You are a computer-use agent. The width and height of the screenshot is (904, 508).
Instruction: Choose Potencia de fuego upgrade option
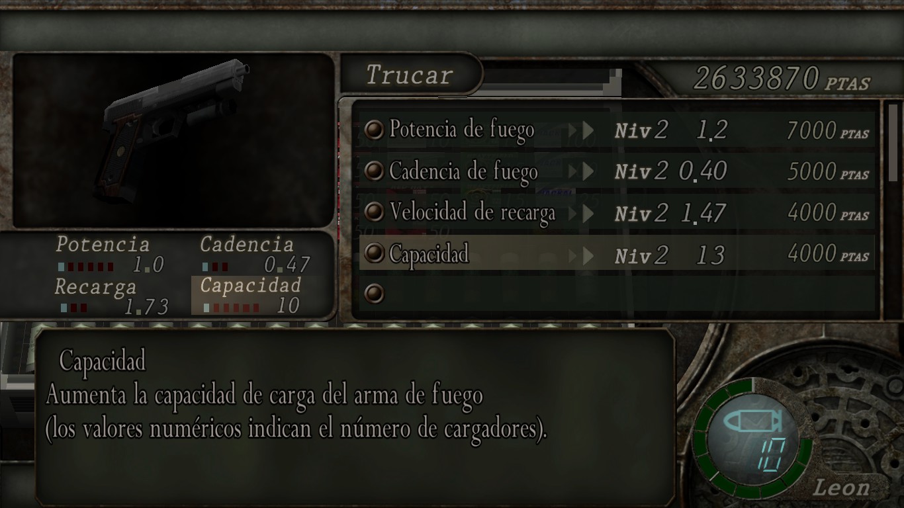coord(617,130)
